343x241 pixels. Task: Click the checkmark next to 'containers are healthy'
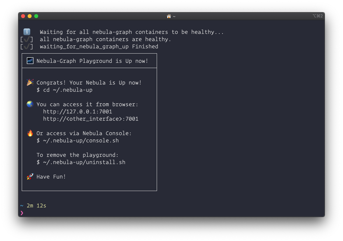(27, 39)
